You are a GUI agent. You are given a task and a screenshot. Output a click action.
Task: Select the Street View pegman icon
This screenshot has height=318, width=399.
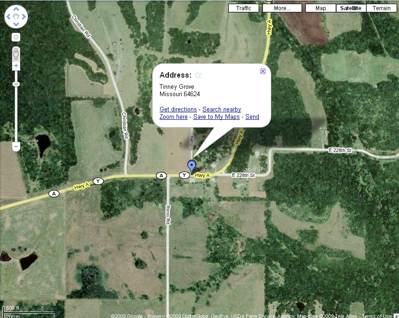(x=16, y=54)
